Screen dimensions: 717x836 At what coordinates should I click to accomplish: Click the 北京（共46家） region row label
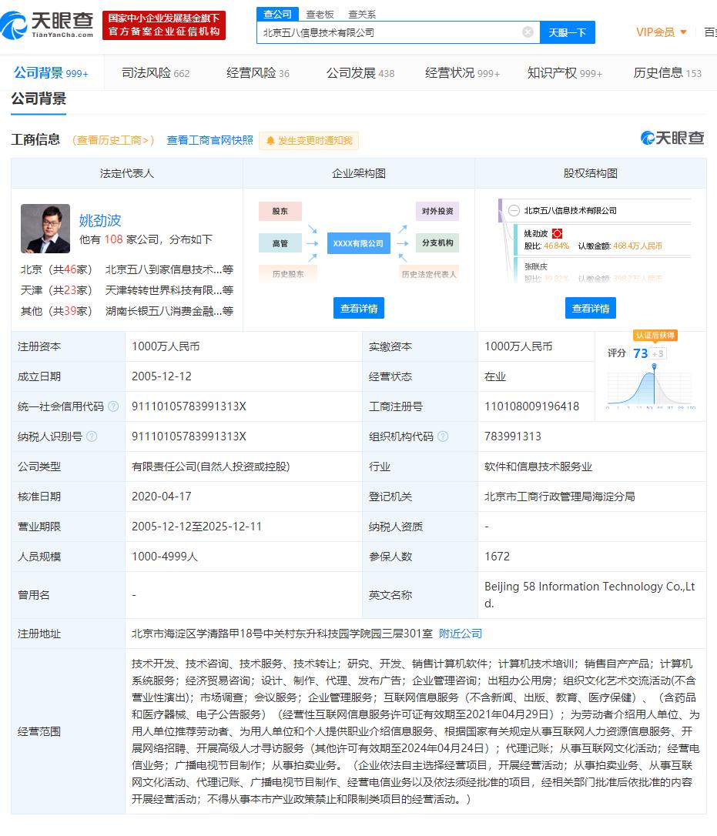coord(56,269)
